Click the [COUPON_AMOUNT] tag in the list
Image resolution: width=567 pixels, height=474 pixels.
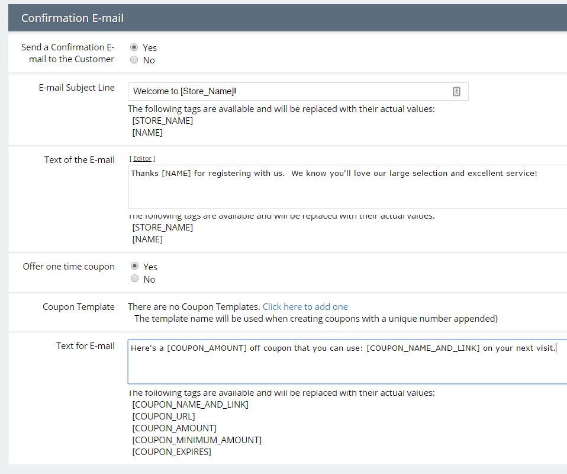click(x=174, y=428)
